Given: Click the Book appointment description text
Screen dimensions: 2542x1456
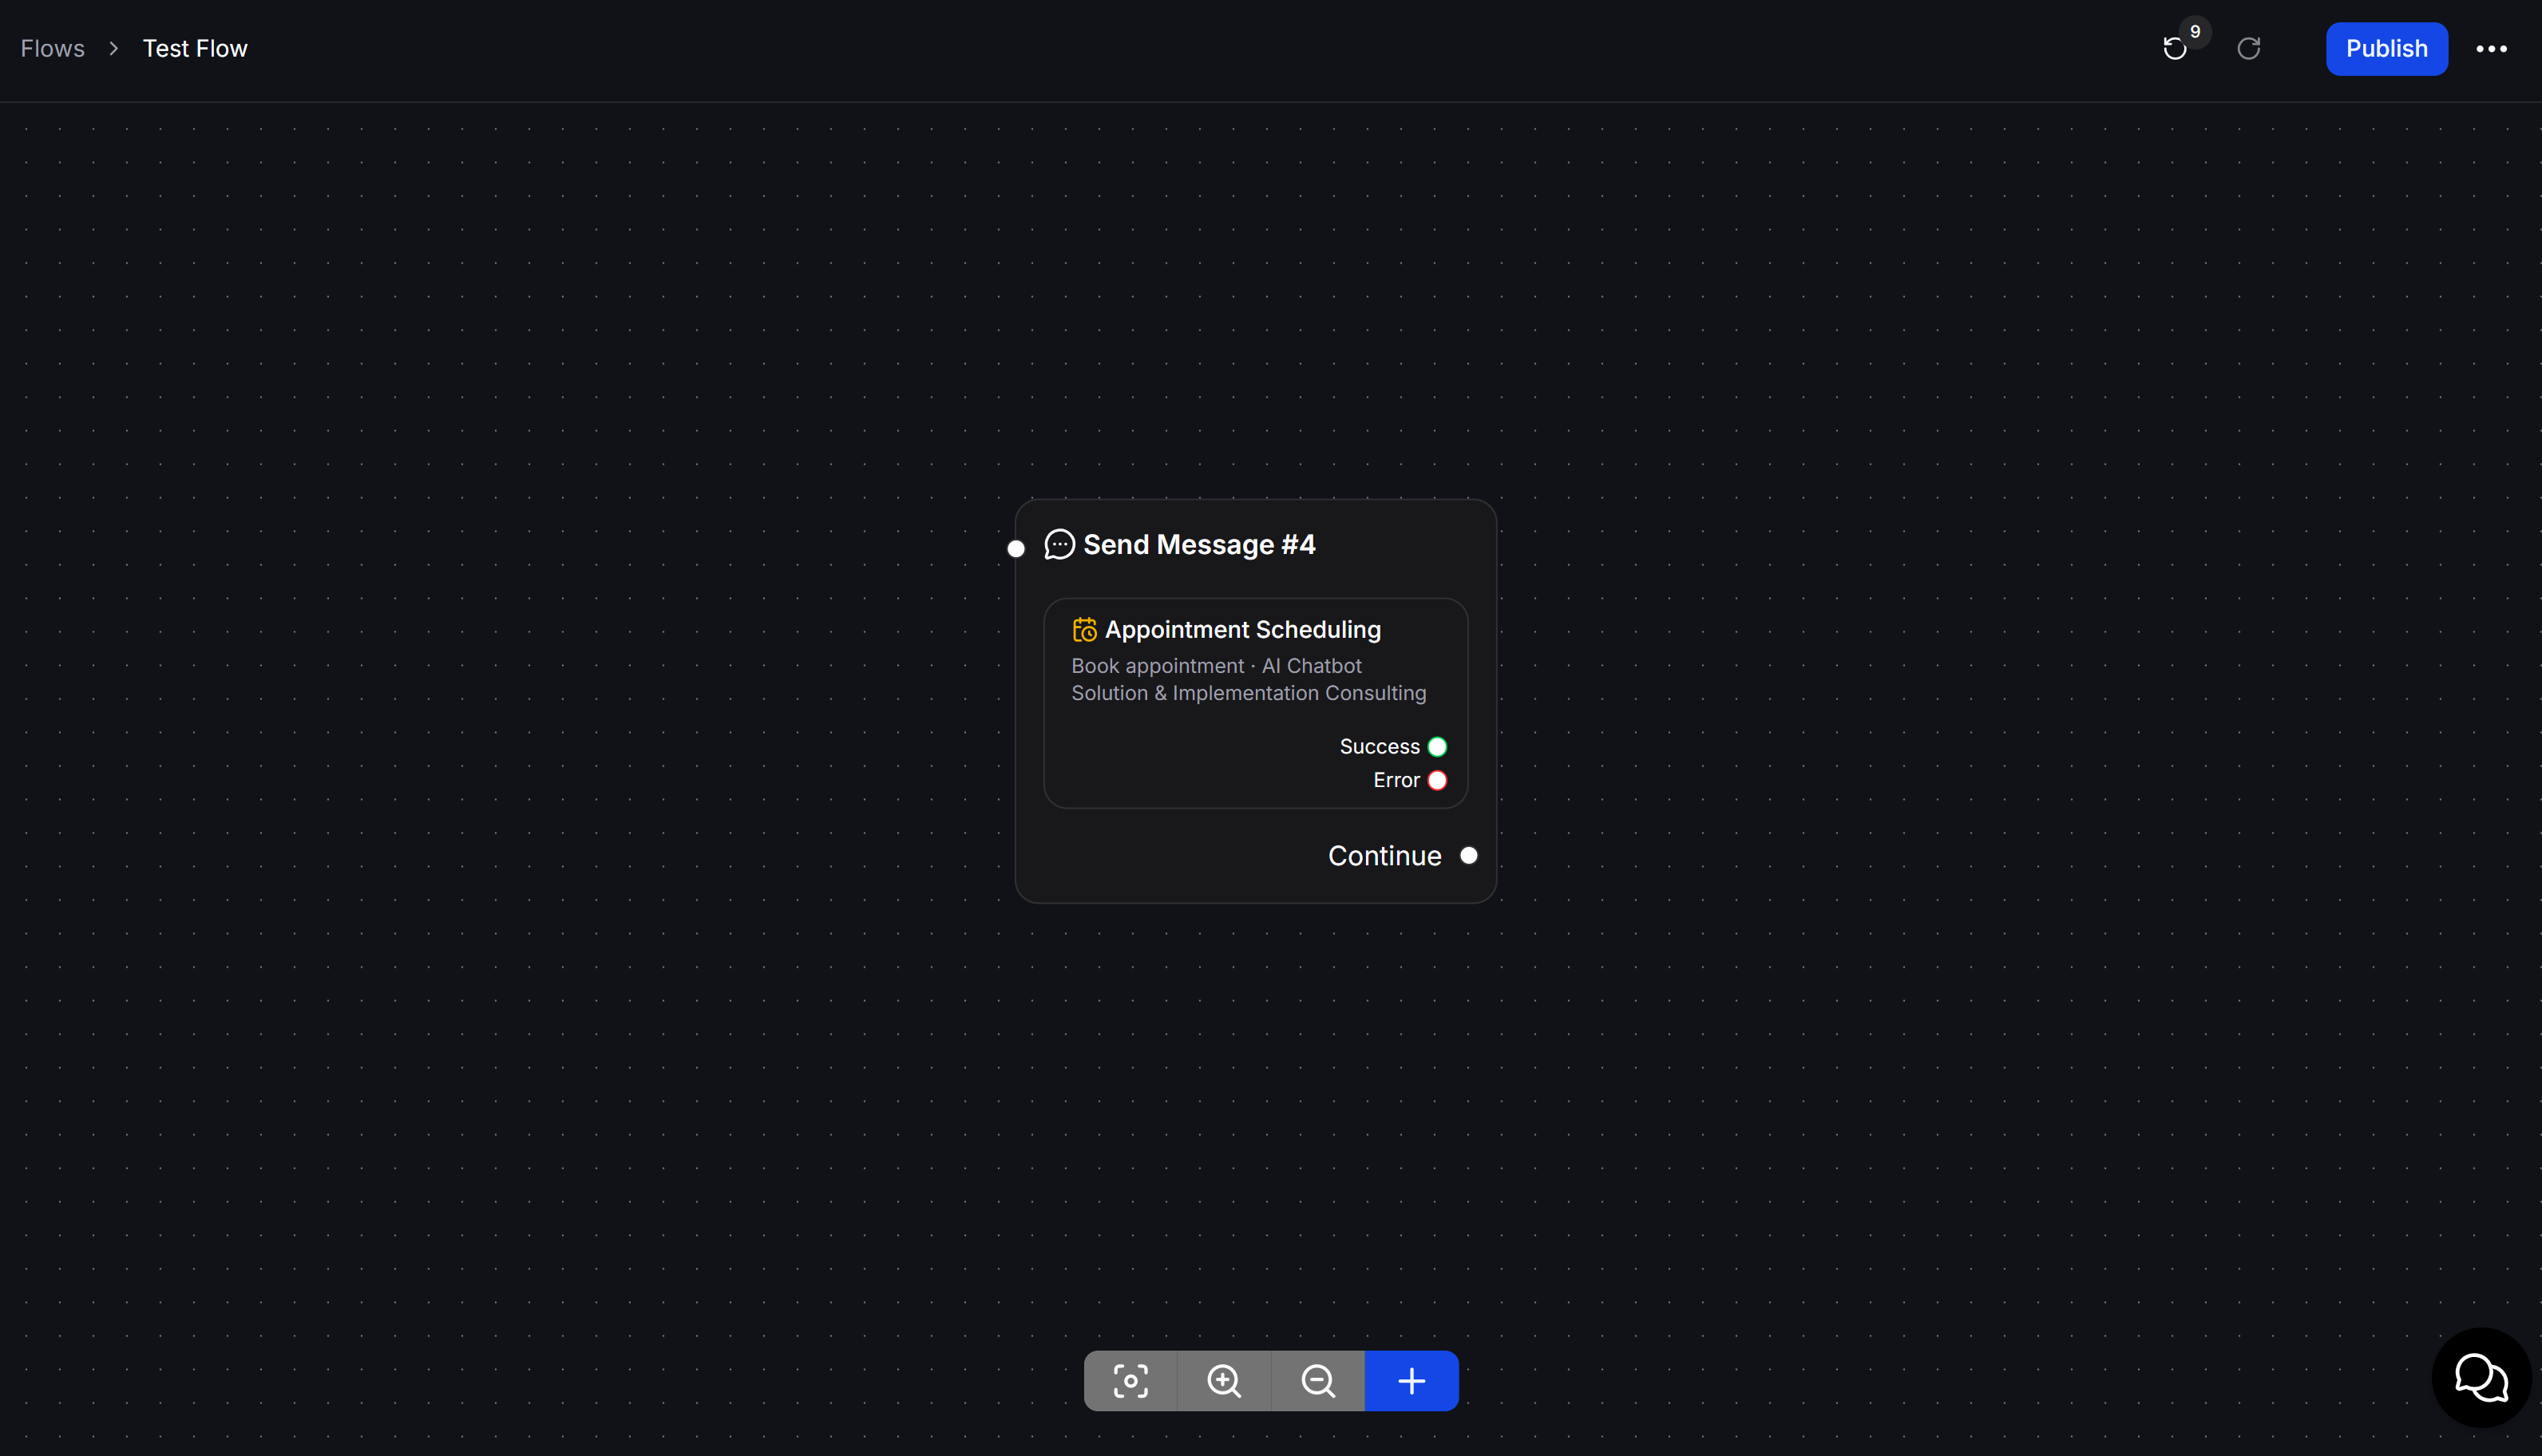Looking at the screenshot, I should tap(1249, 679).
